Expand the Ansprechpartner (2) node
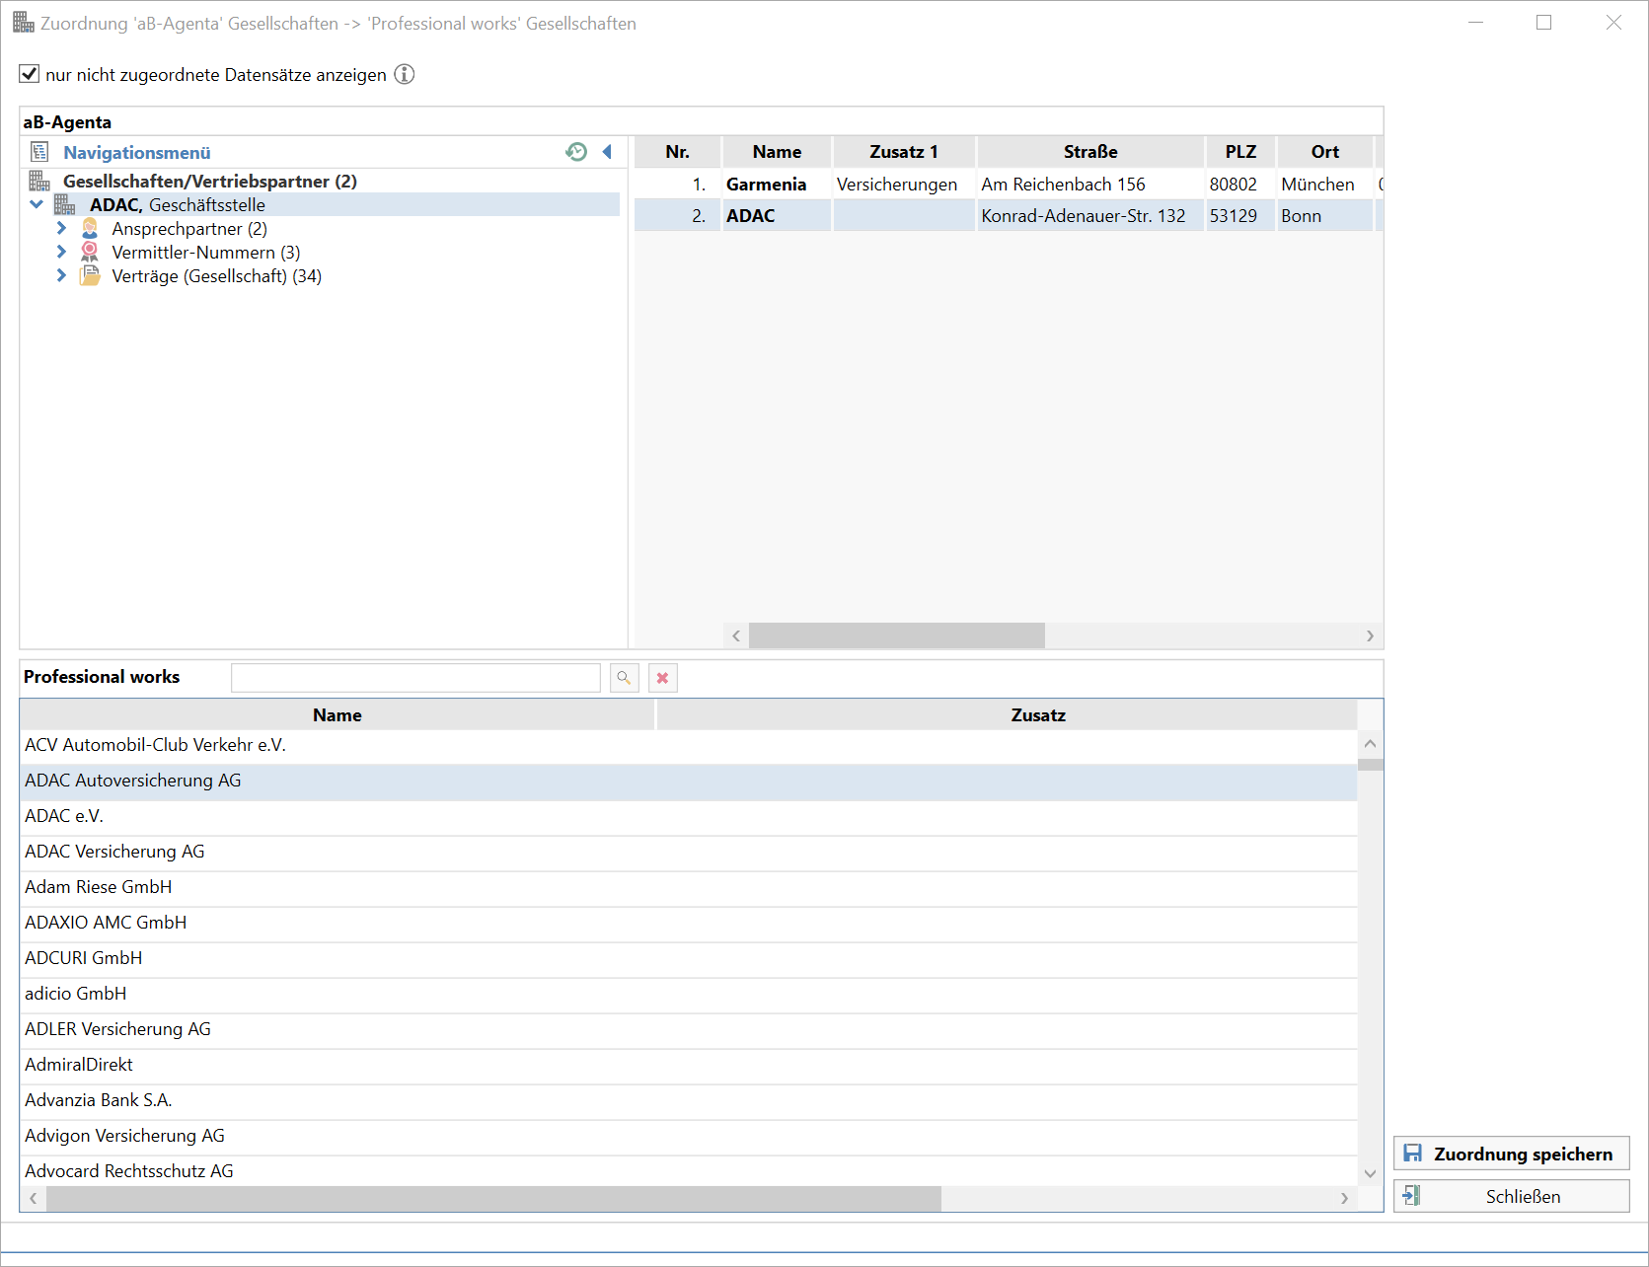 tap(61, 229)
